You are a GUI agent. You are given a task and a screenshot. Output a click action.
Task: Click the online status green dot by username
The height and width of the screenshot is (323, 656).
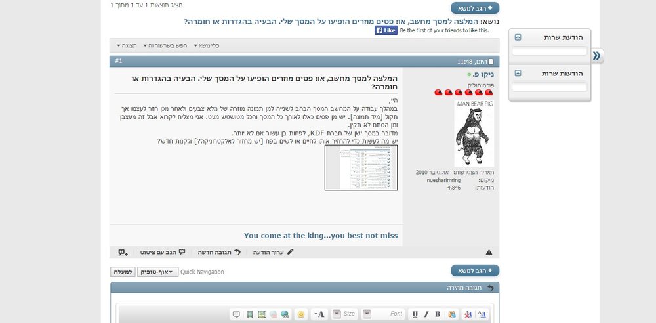(470, 75)
